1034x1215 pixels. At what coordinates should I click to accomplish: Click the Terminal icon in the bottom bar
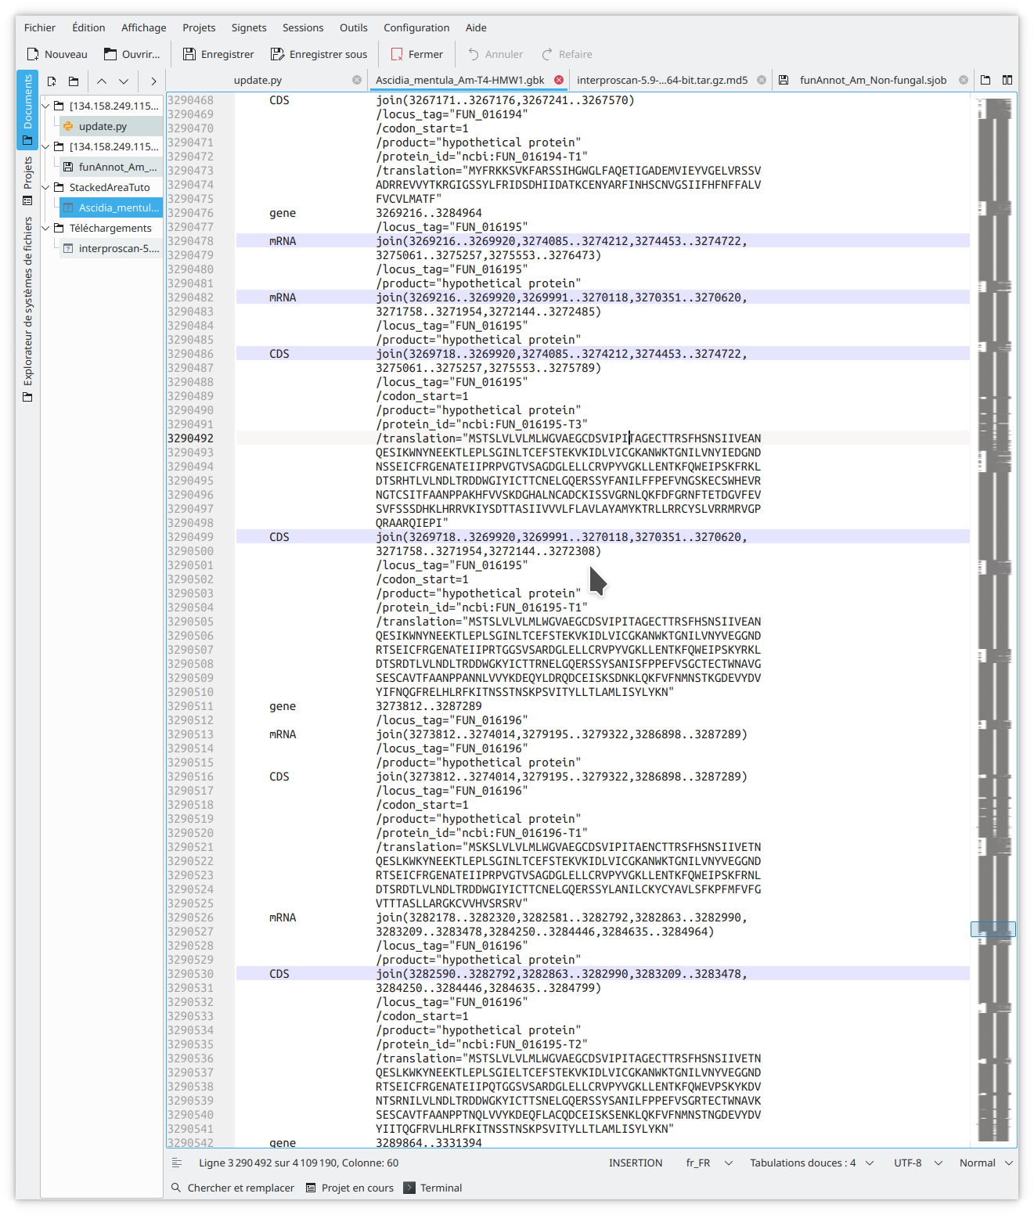coord(409,1188)
